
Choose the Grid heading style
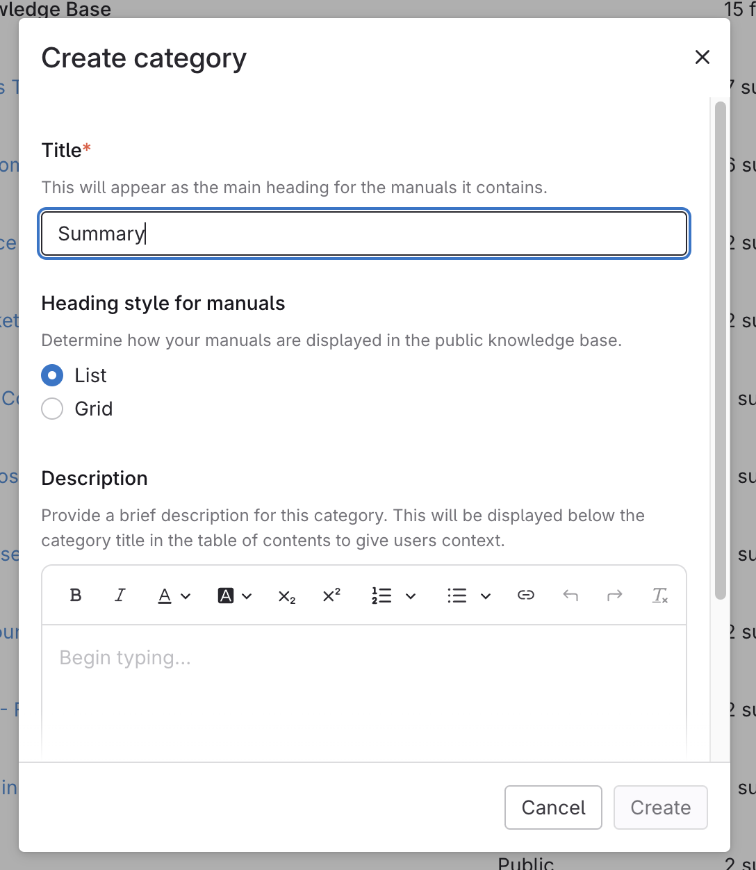52,409
